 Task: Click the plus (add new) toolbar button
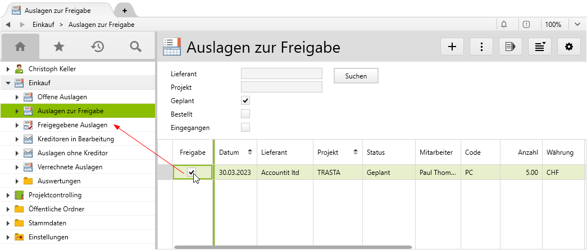pos(452,47)
